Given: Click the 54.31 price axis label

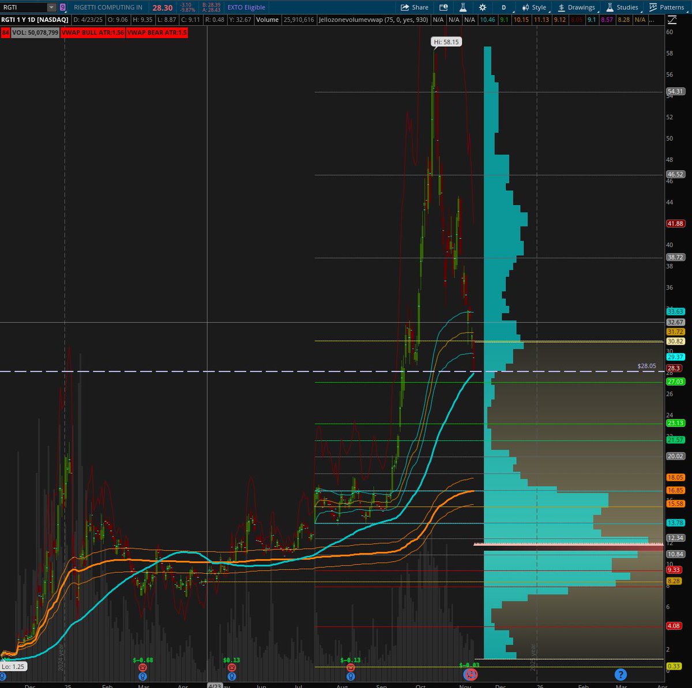Looking at the screenshot, I should [x=675, y=92].
